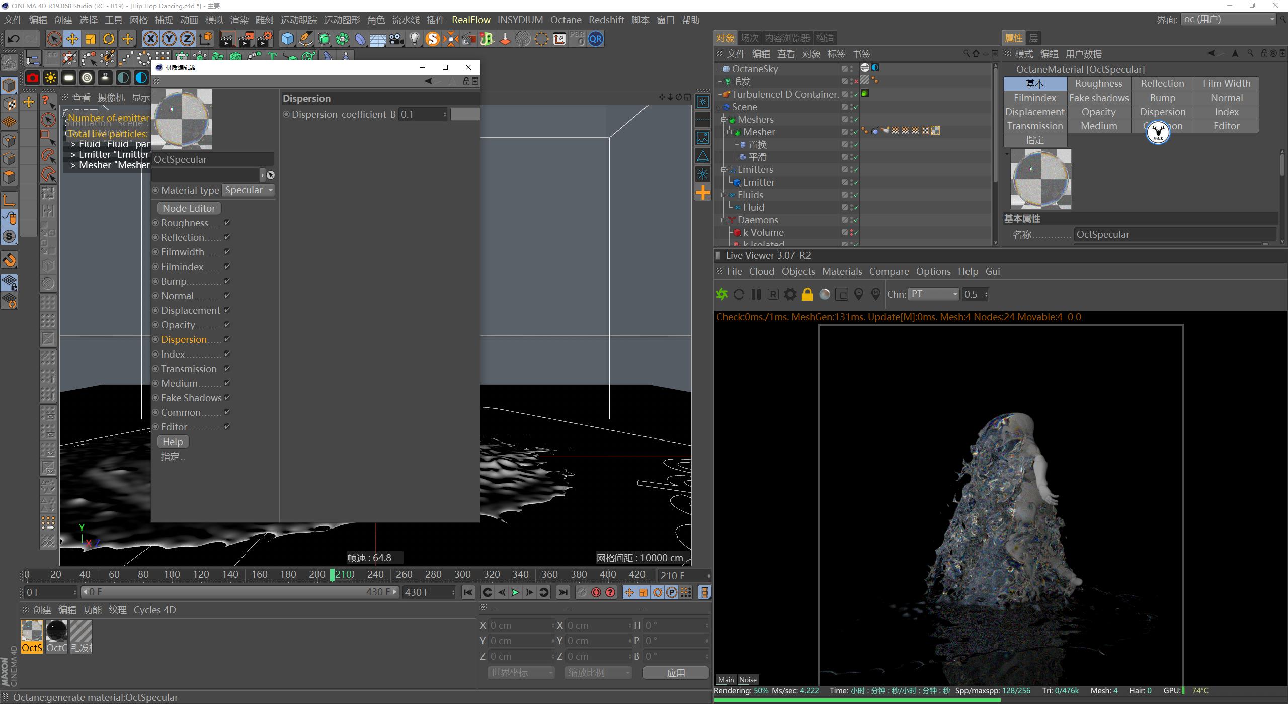Toggle the region render R icon in Live Viewer

tap(773, 294)
